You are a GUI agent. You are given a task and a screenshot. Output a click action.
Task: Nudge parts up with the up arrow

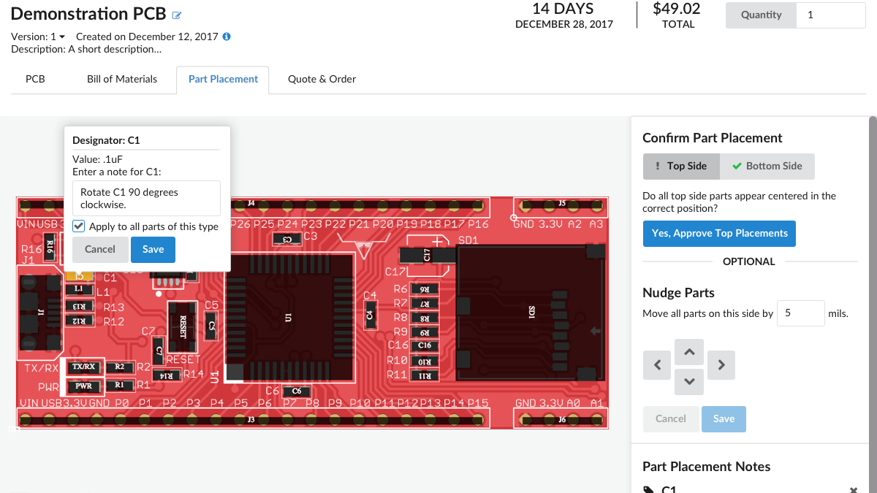click(689, 351)
